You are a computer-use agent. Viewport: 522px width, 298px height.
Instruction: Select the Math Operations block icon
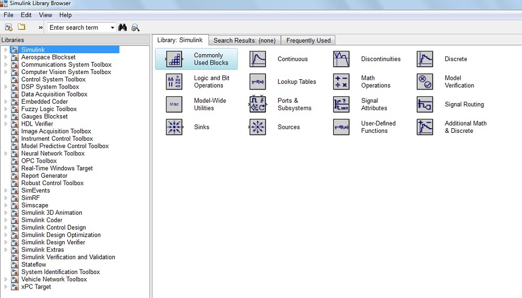tap(341, 82)
